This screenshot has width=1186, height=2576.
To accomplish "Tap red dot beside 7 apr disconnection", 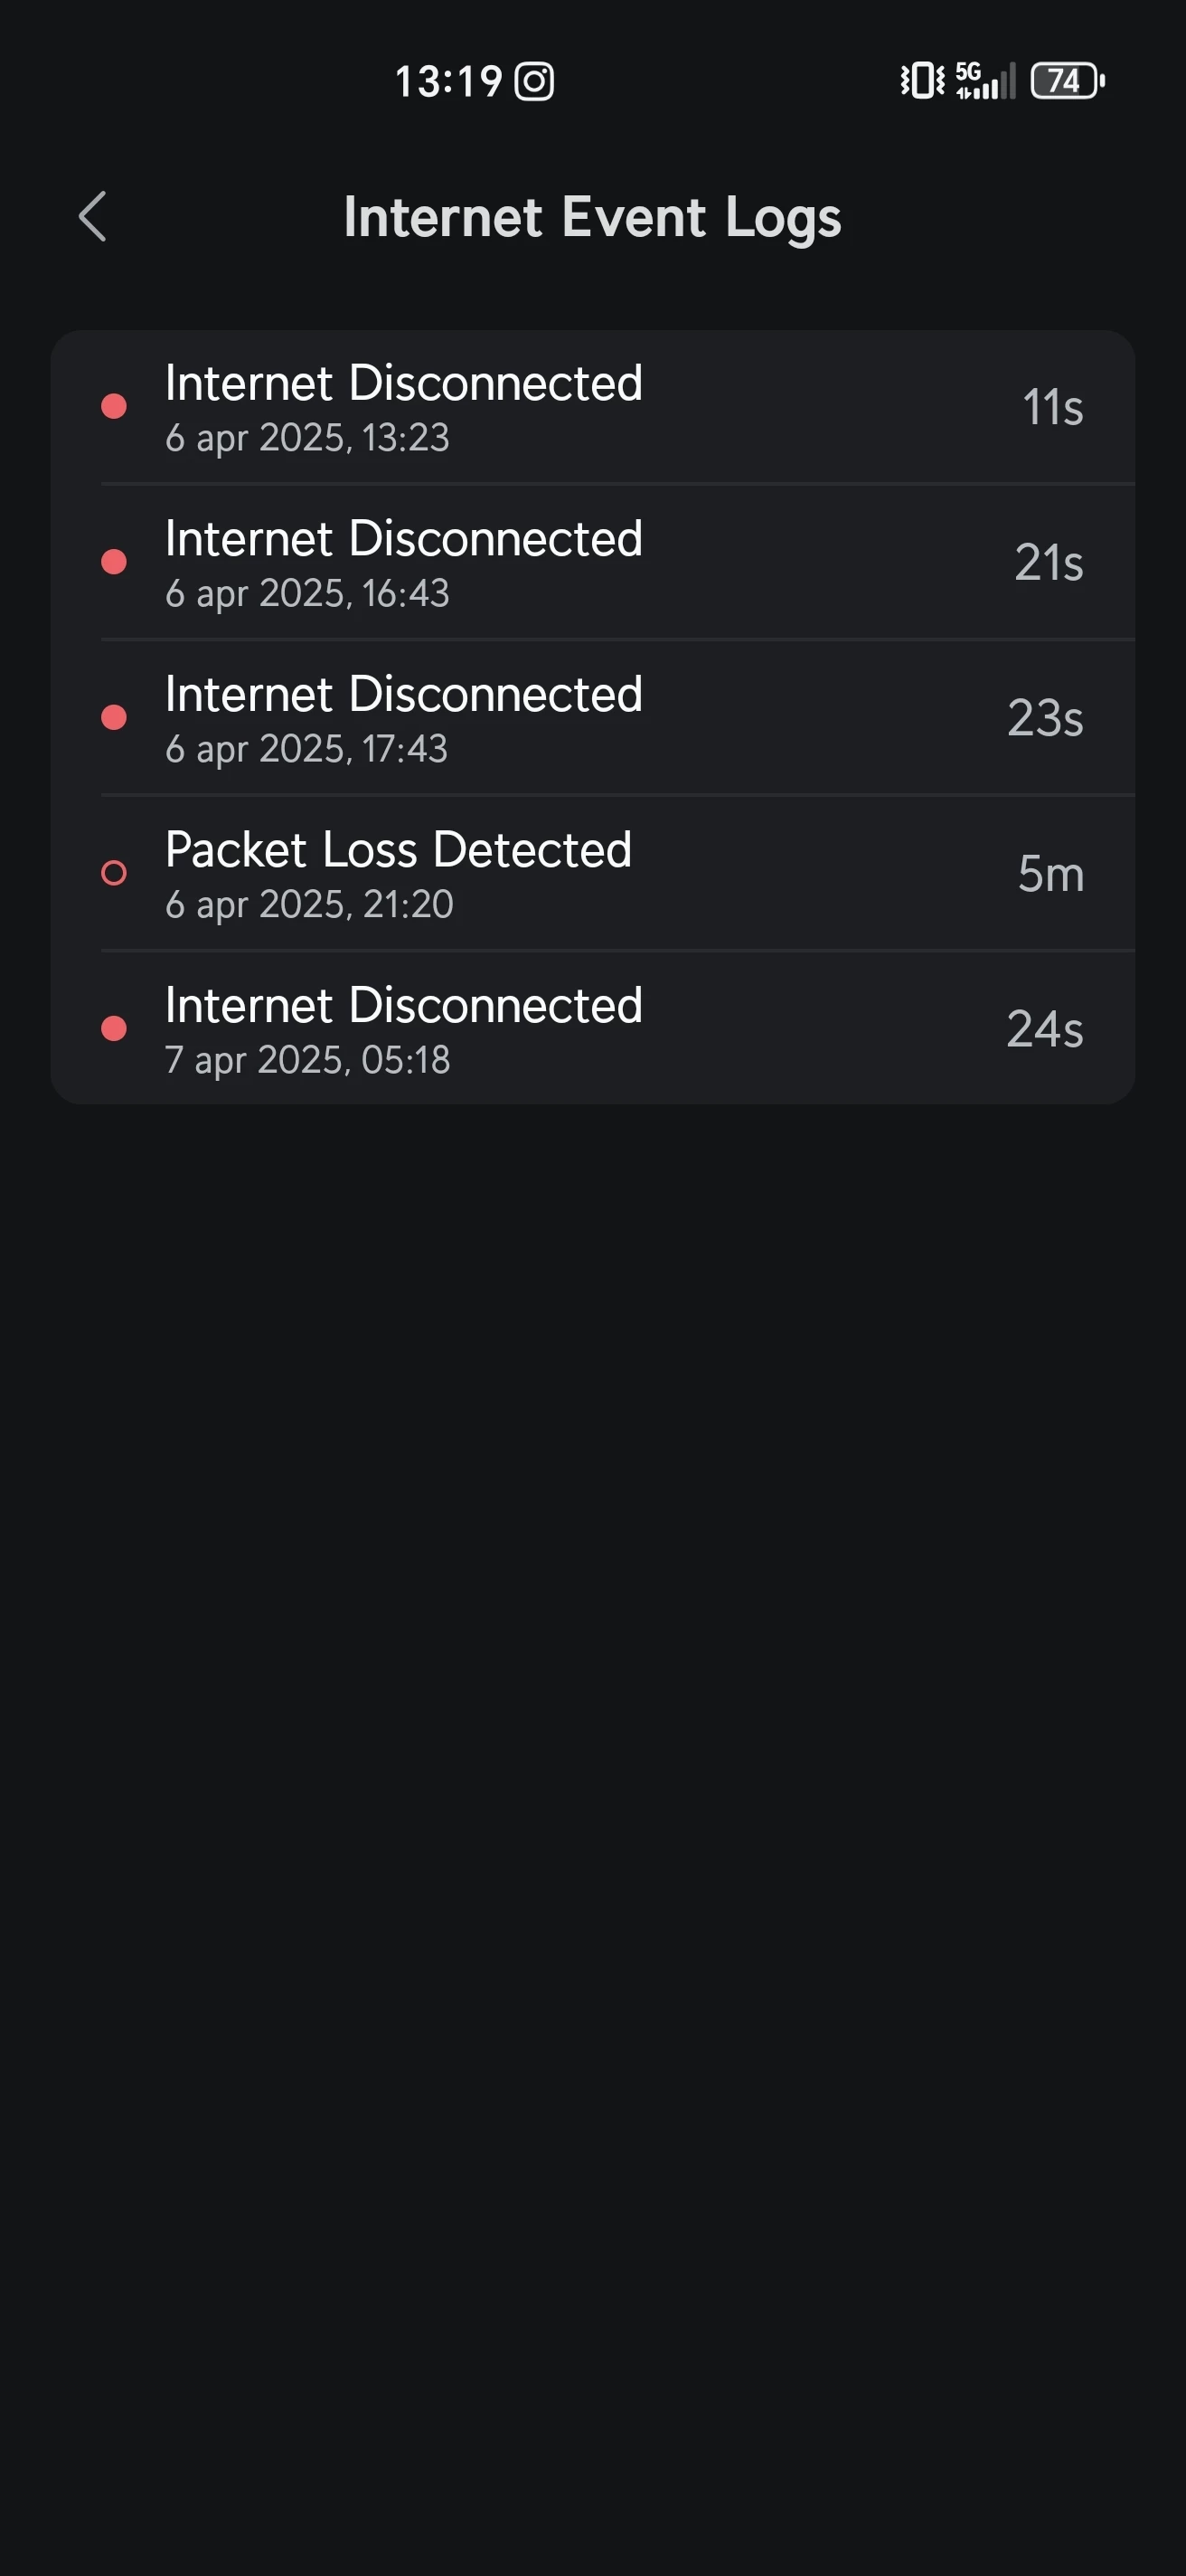I will pos(114,1028).
